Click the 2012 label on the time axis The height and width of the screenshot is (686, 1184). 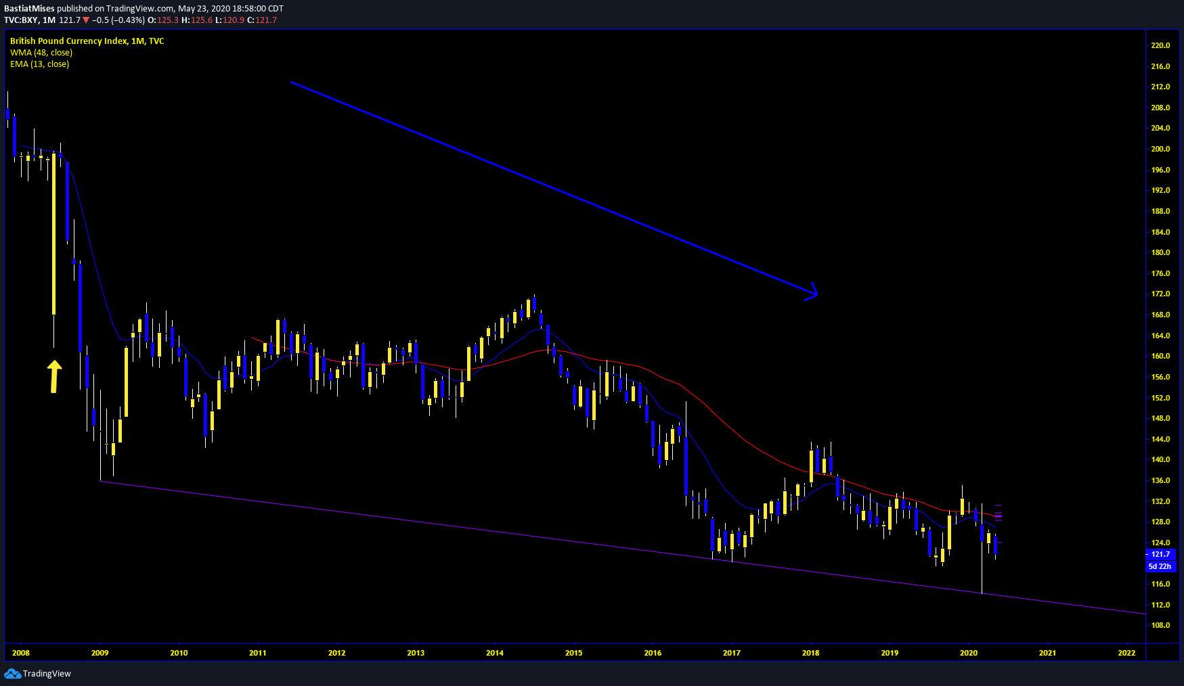[336, 653]
